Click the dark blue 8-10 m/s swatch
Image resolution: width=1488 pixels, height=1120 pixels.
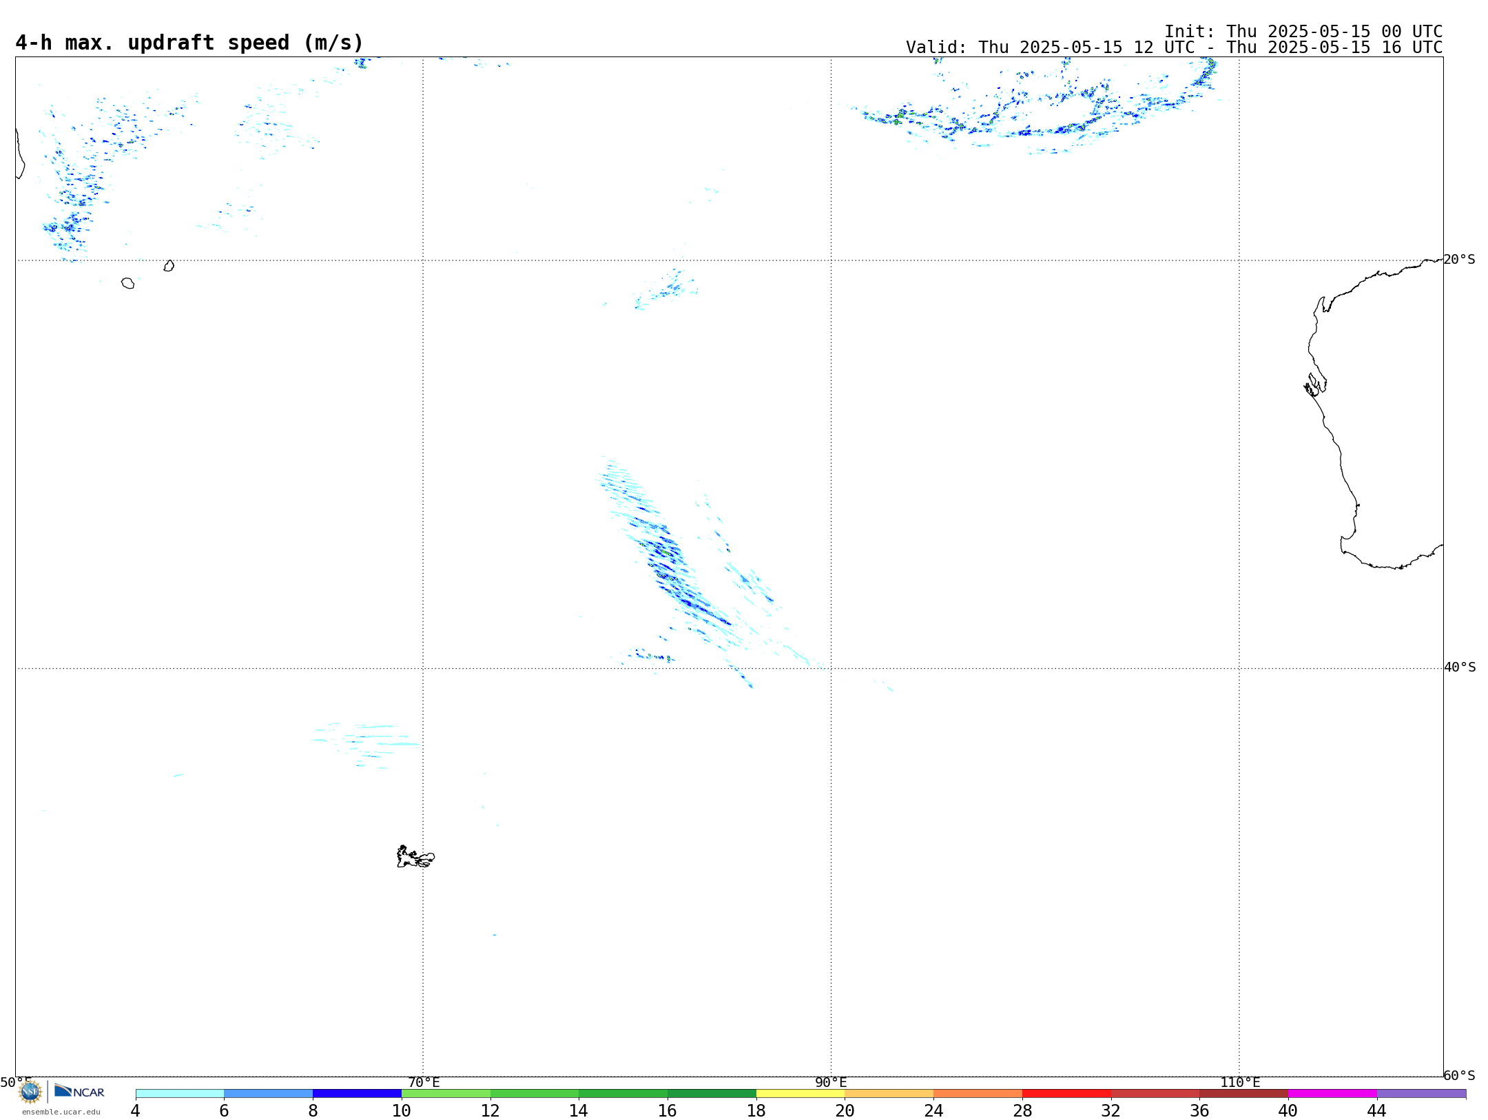tap(357, 1094)
